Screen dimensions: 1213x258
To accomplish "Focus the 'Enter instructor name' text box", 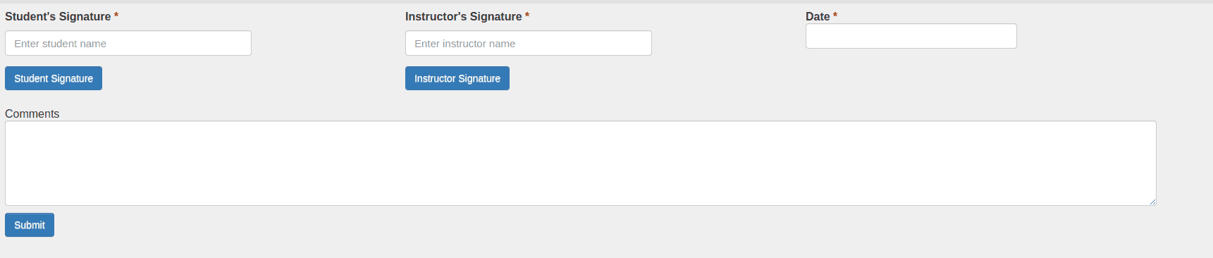I will pos(529,43).
